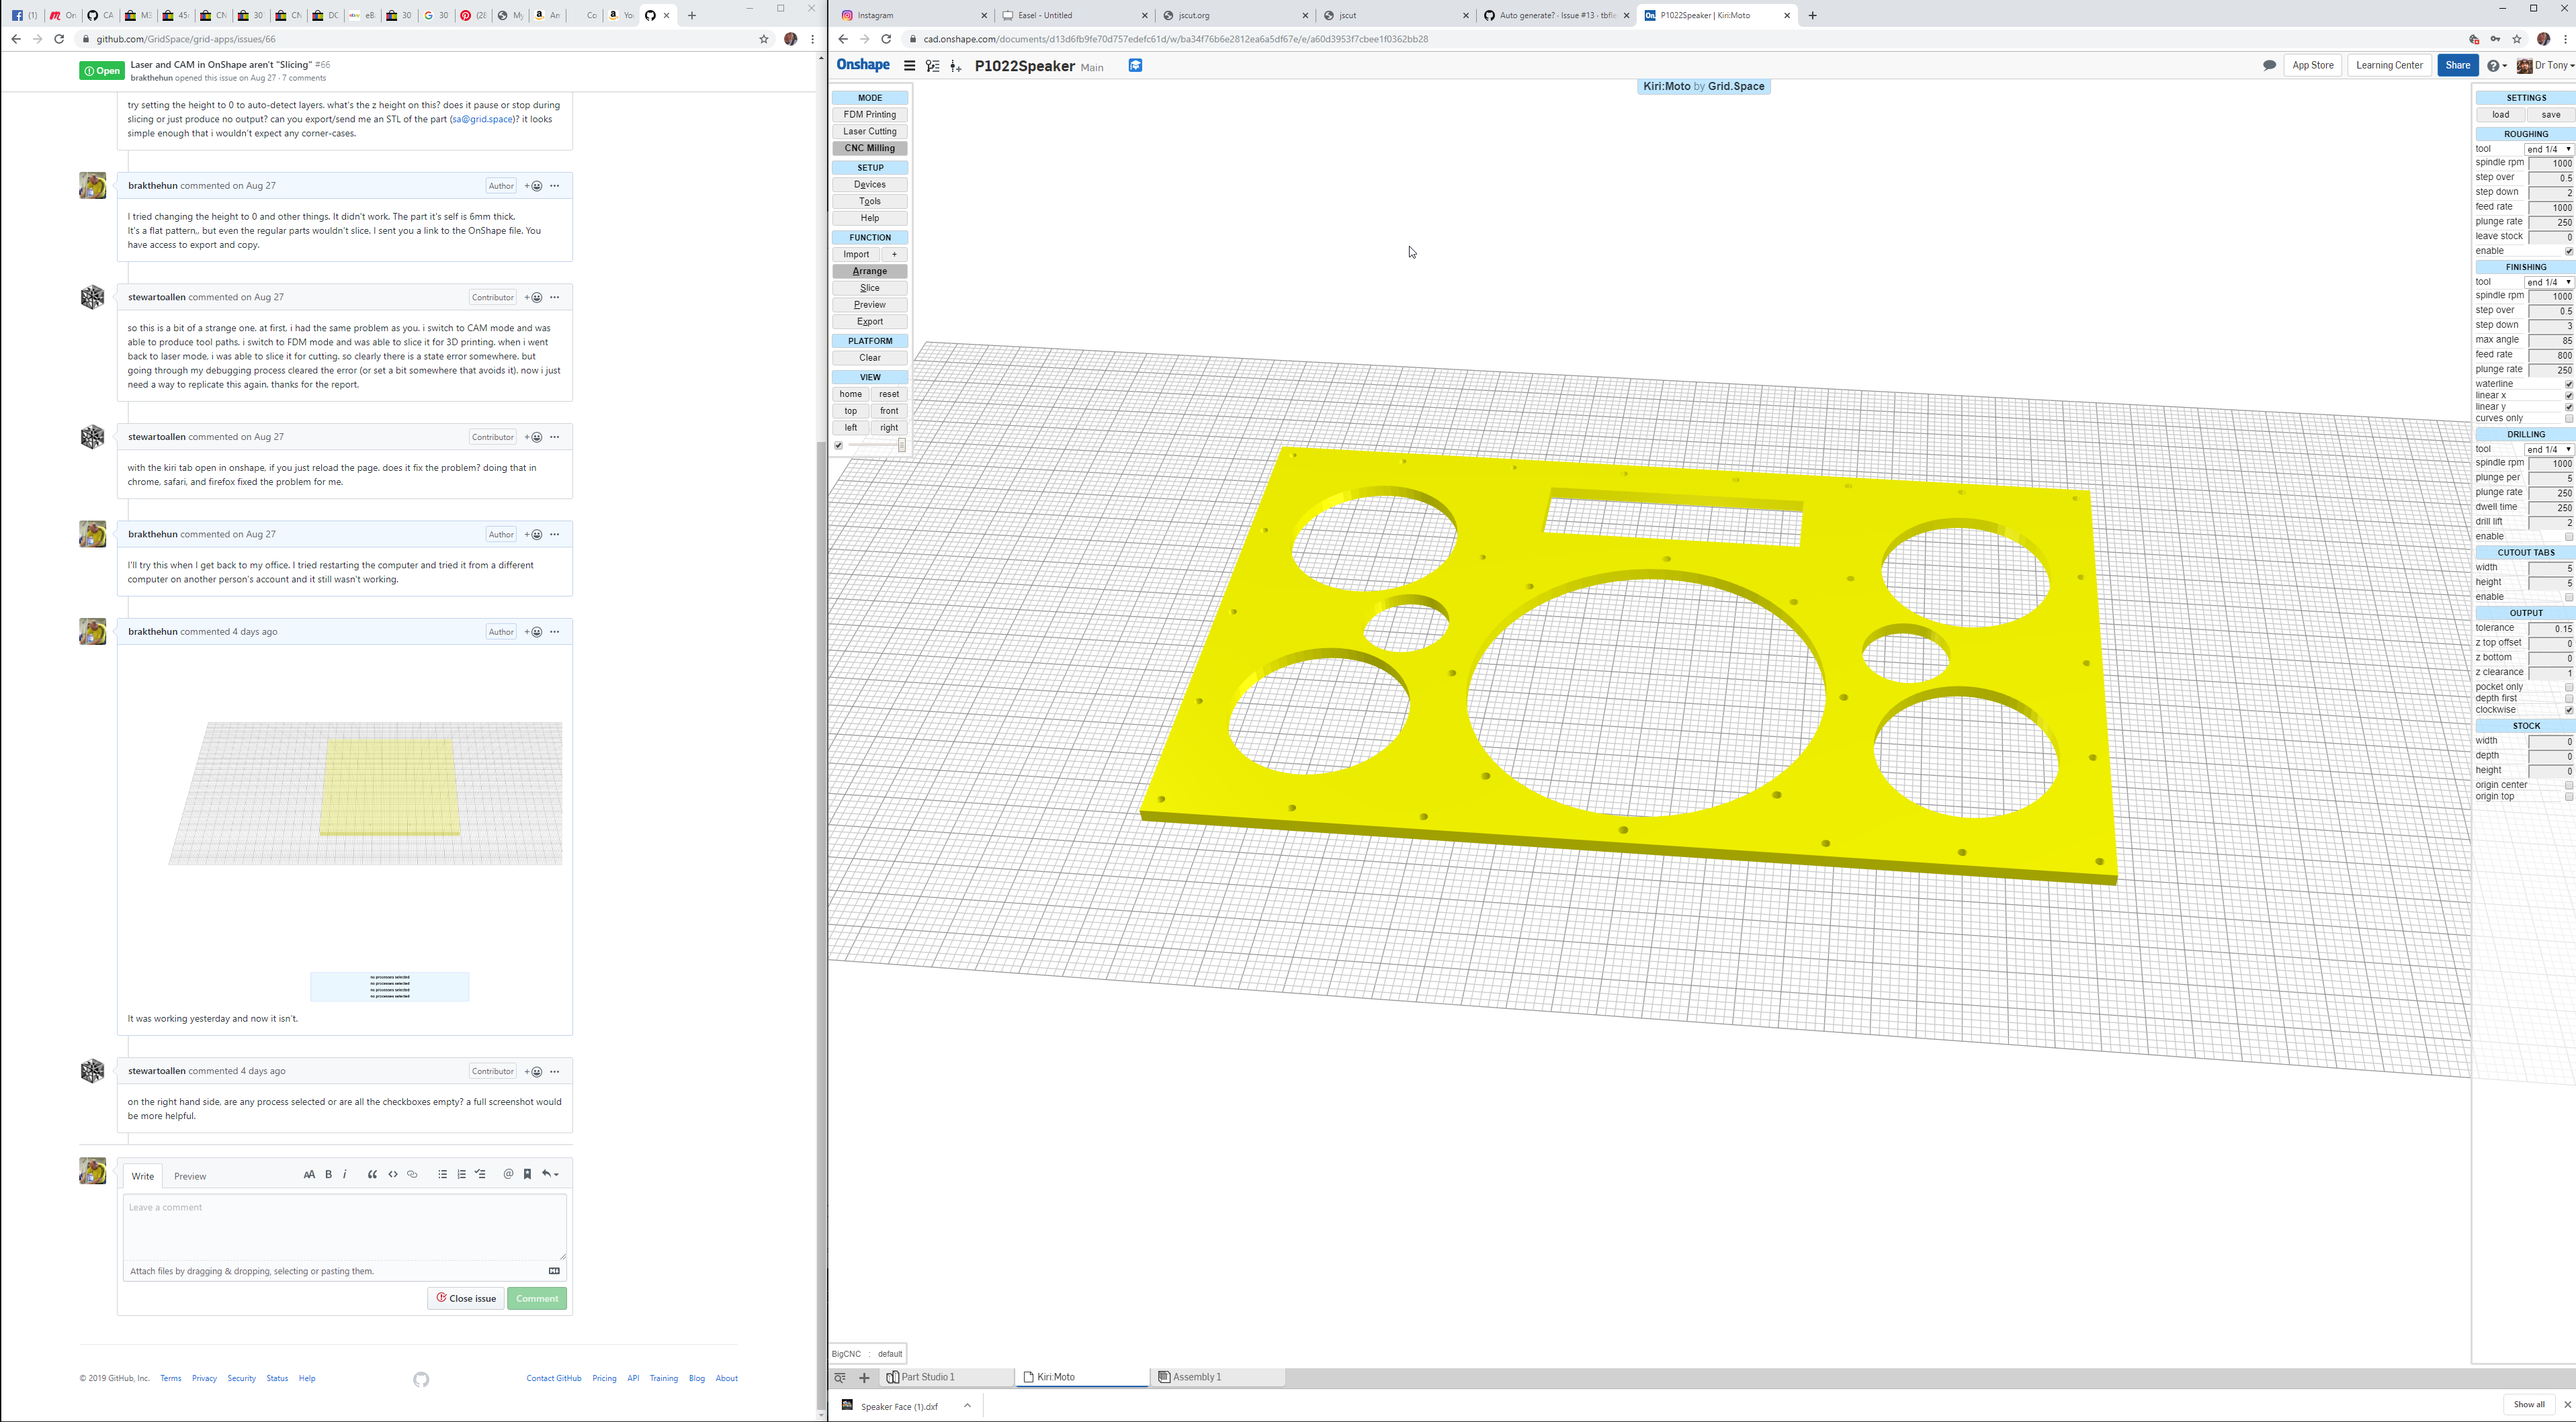The width and height of the screenshot is (2576, 1422).
Task: Open the Onshape hamburger main menu
Action: click(x=908, y=66)
